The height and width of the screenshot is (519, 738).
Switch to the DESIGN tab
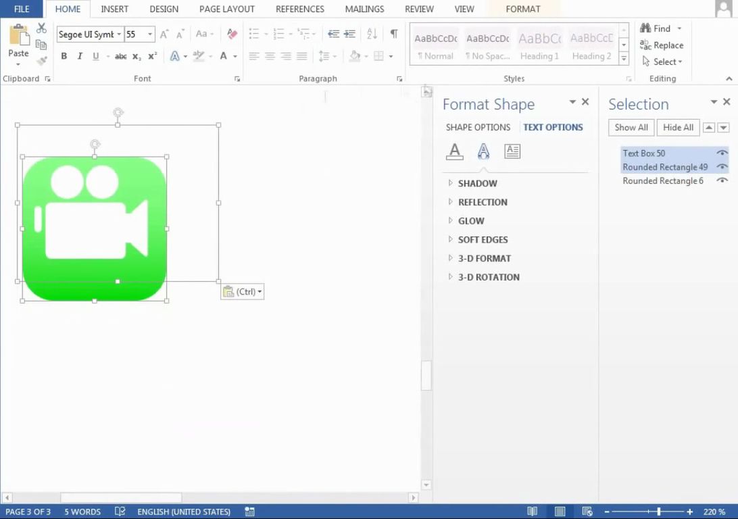(x=164, y=9)
